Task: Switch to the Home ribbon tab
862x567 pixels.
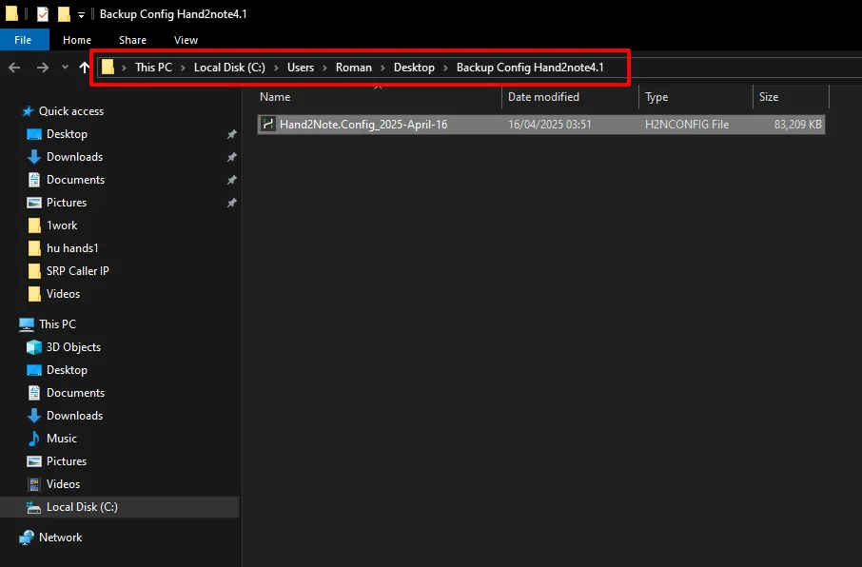Action: tap(77, 40)
